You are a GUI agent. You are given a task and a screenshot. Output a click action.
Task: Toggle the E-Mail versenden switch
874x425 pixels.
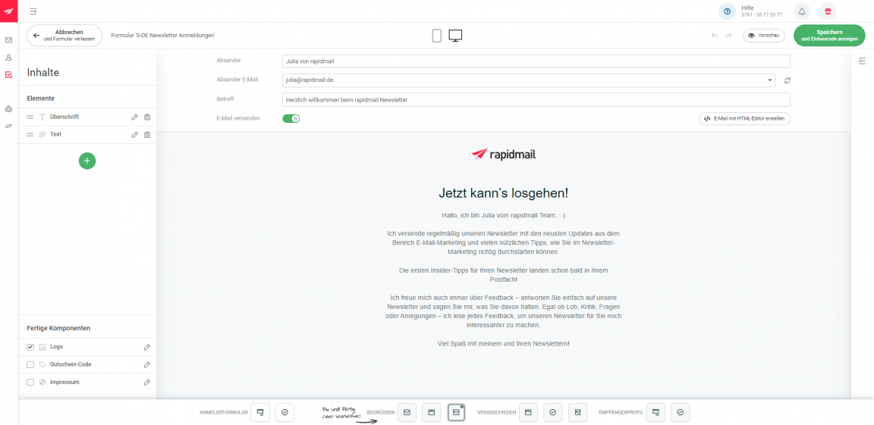[291, 118]
